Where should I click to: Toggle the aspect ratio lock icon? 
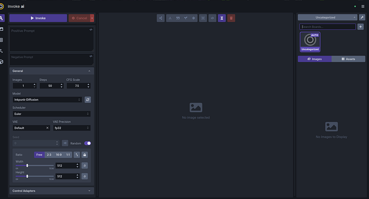point(85,155)
